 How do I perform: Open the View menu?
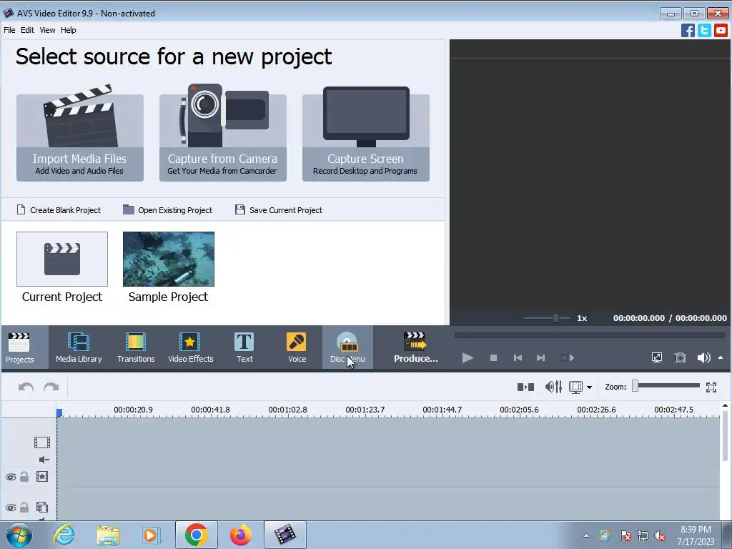tap(47, 30)
